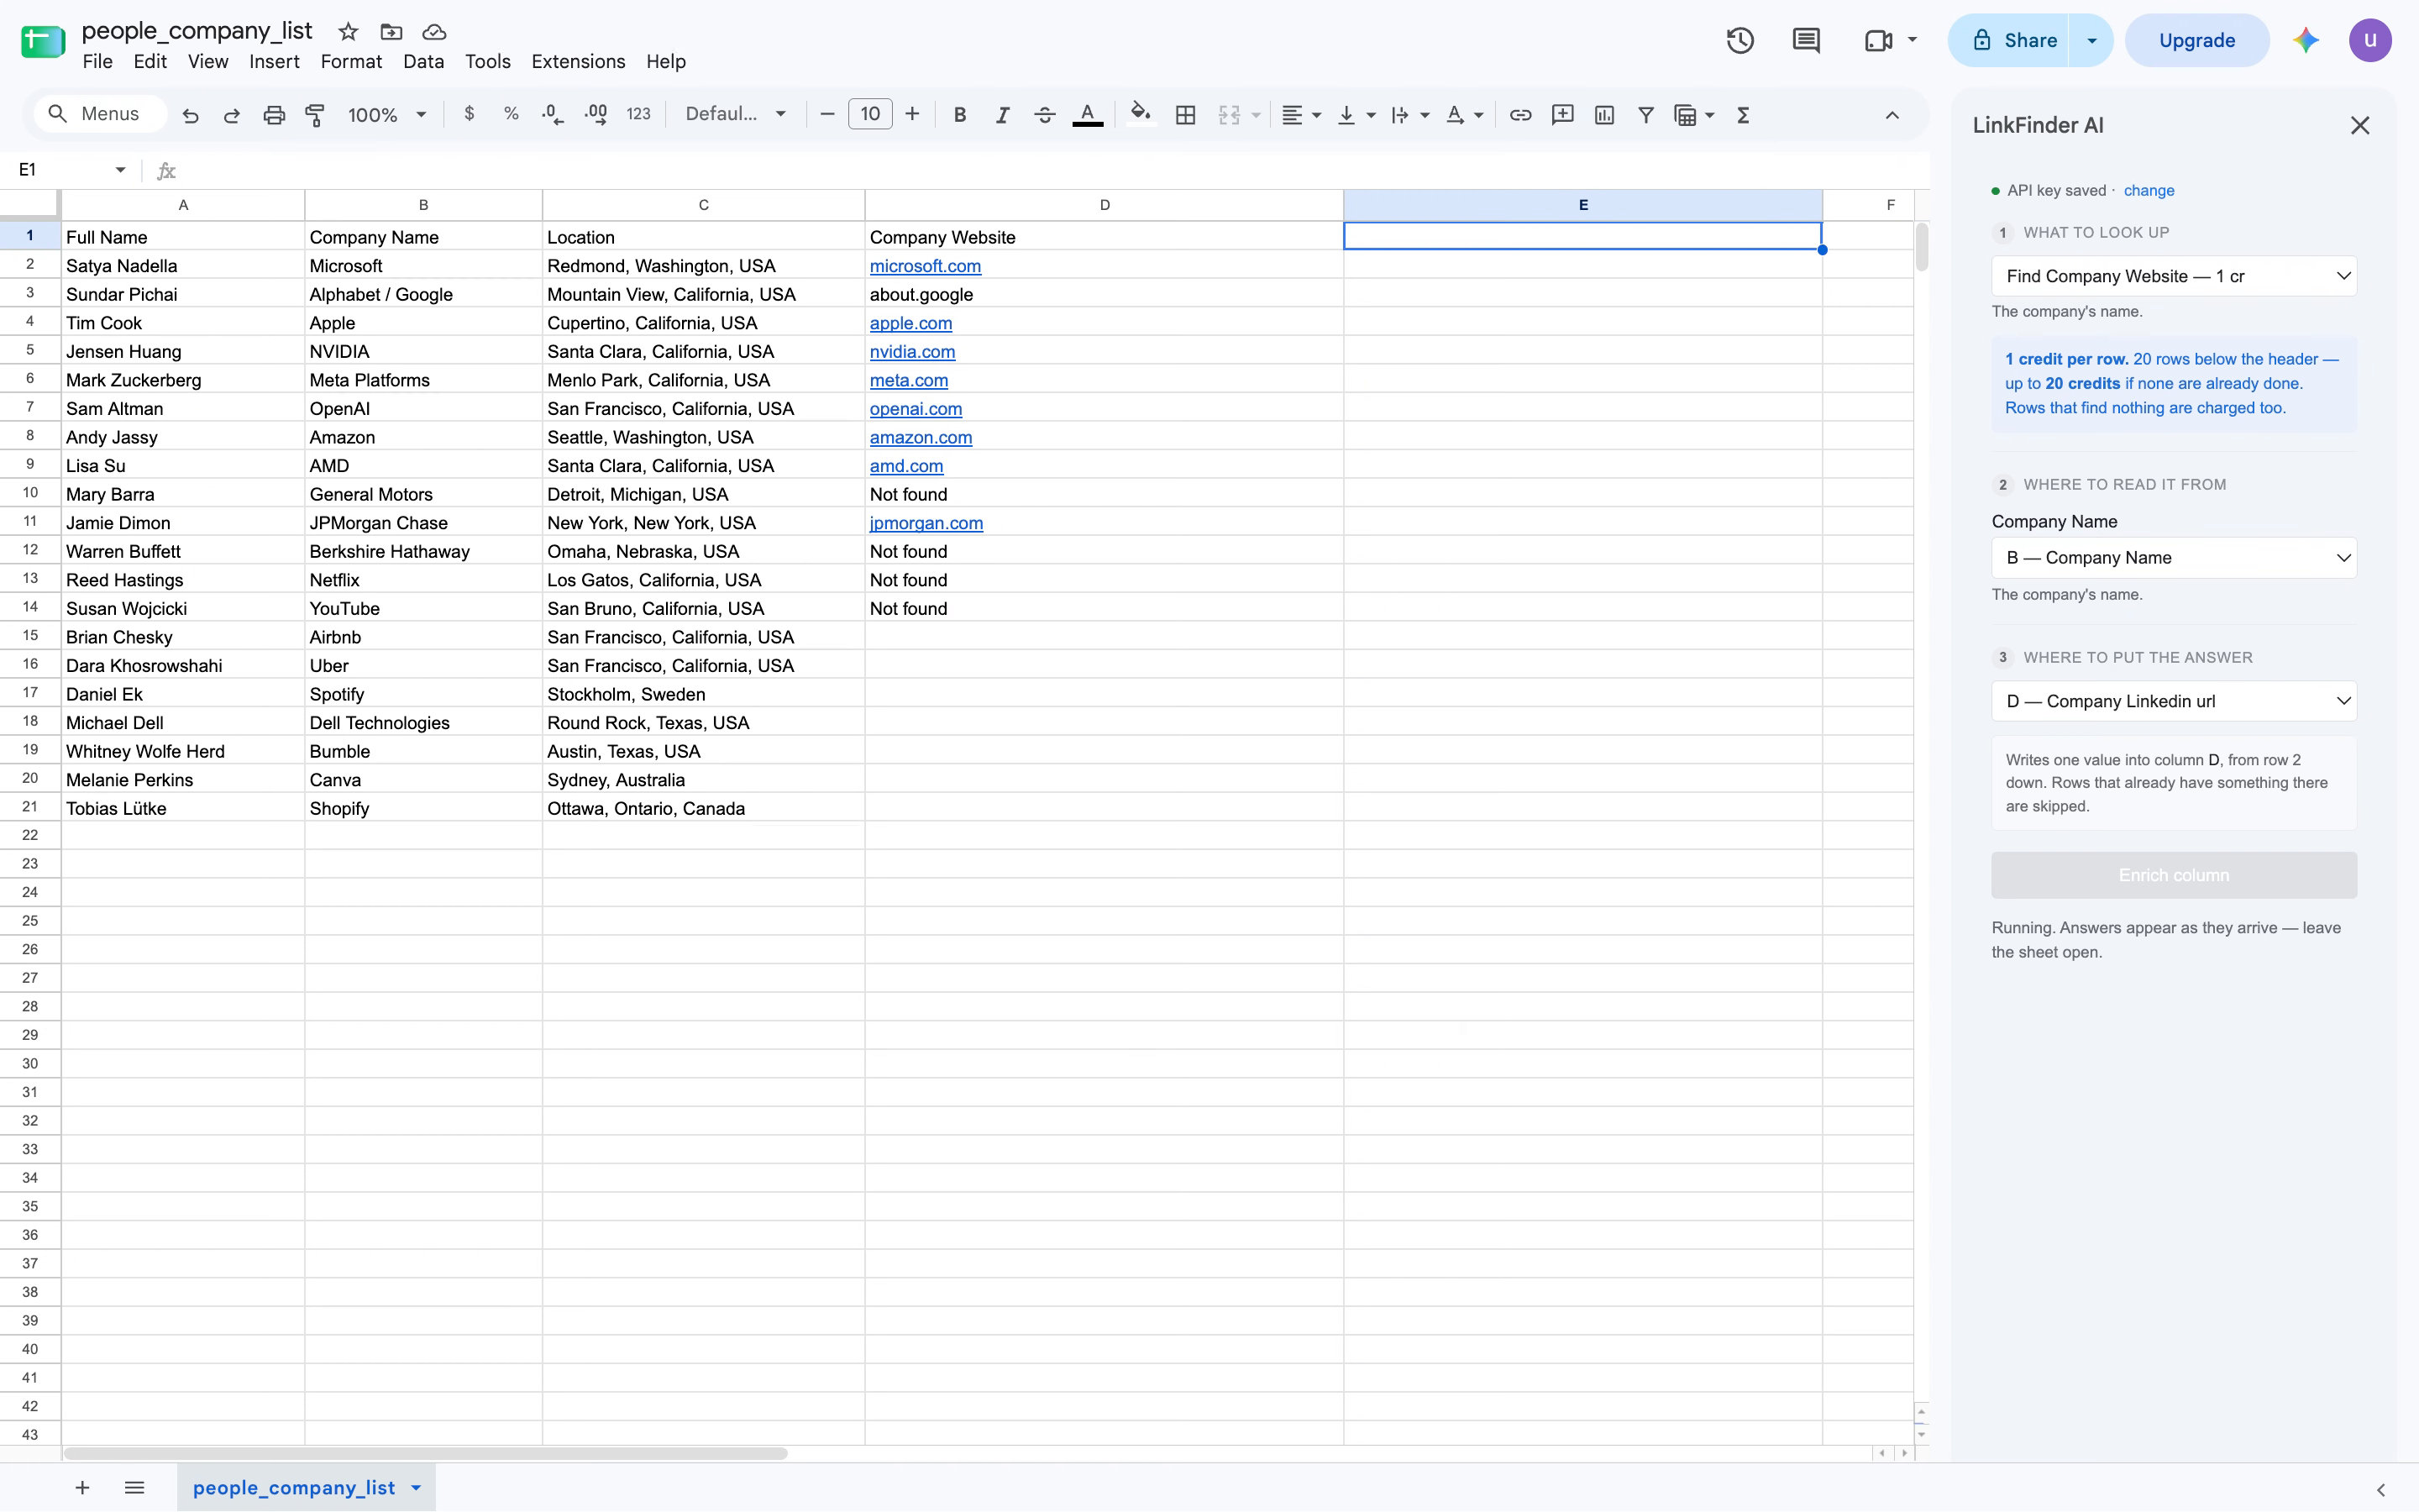Click the Share button
The height and width of the screenshot is (1512, 2419).
click(x=2009, y=40)
